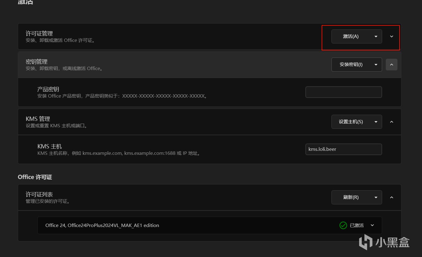
Task: Click the KMS 主机 field containing kms.loli.beer
Action: [344, 149]
